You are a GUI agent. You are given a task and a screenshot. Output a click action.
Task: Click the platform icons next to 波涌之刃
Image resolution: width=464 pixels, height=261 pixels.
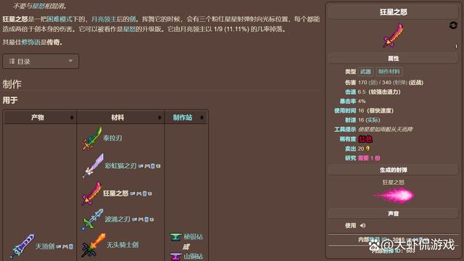pyautogui.click(x=143, y=220)
